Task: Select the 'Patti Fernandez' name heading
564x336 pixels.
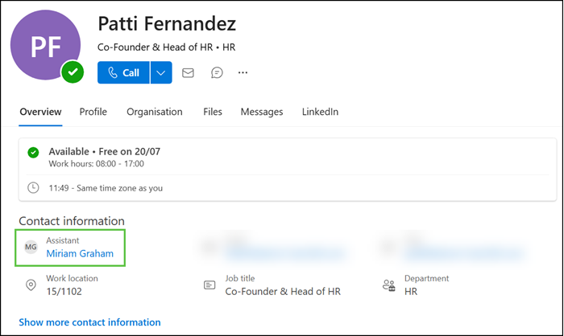Action: point(167,24)
